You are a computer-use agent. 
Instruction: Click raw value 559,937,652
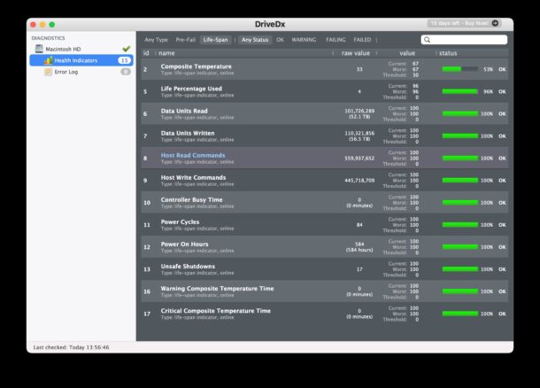point(359,159)
